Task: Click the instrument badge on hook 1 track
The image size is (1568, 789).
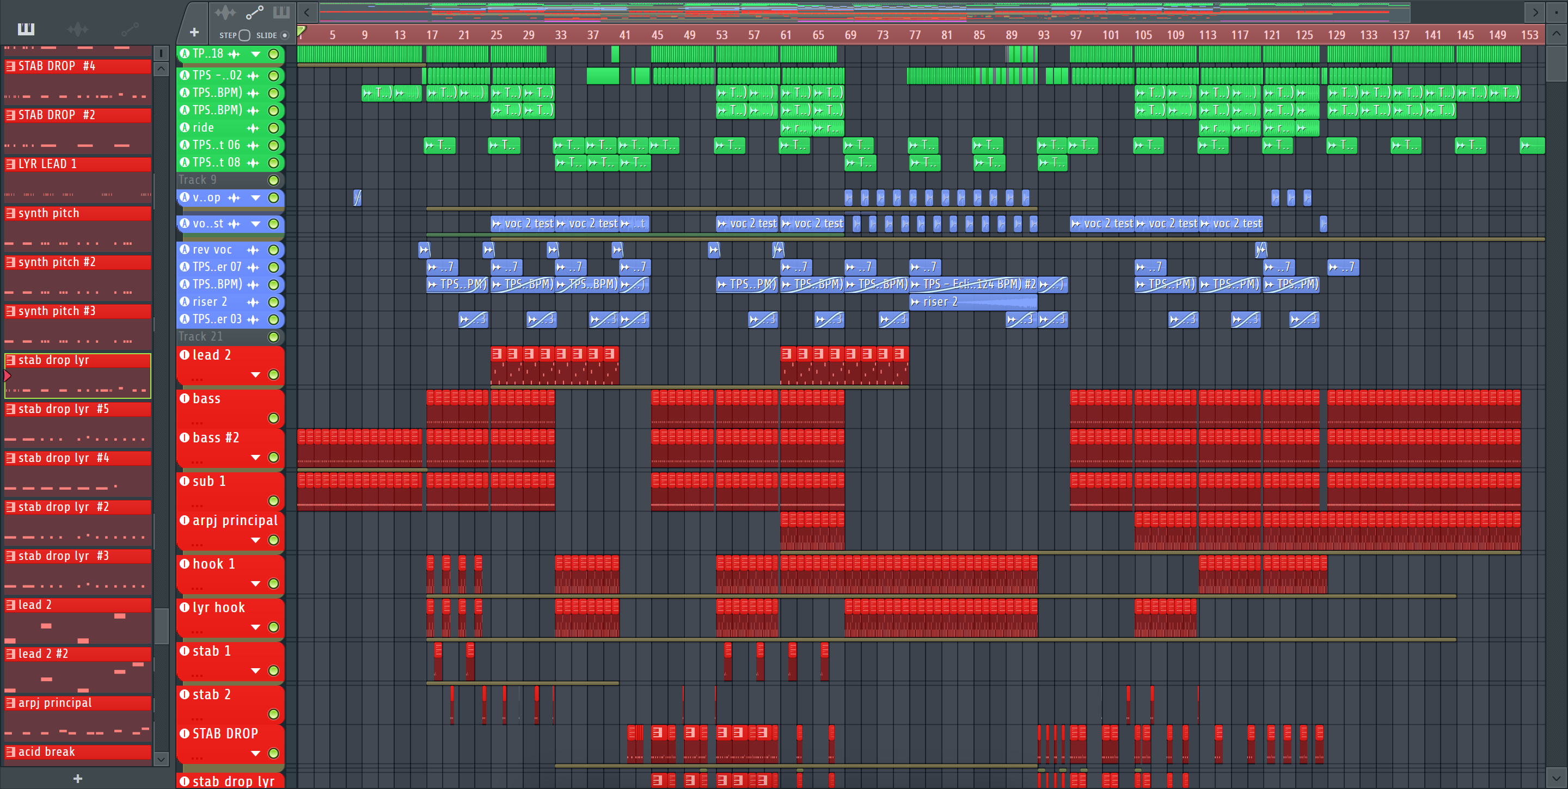Action: (185, 564)
